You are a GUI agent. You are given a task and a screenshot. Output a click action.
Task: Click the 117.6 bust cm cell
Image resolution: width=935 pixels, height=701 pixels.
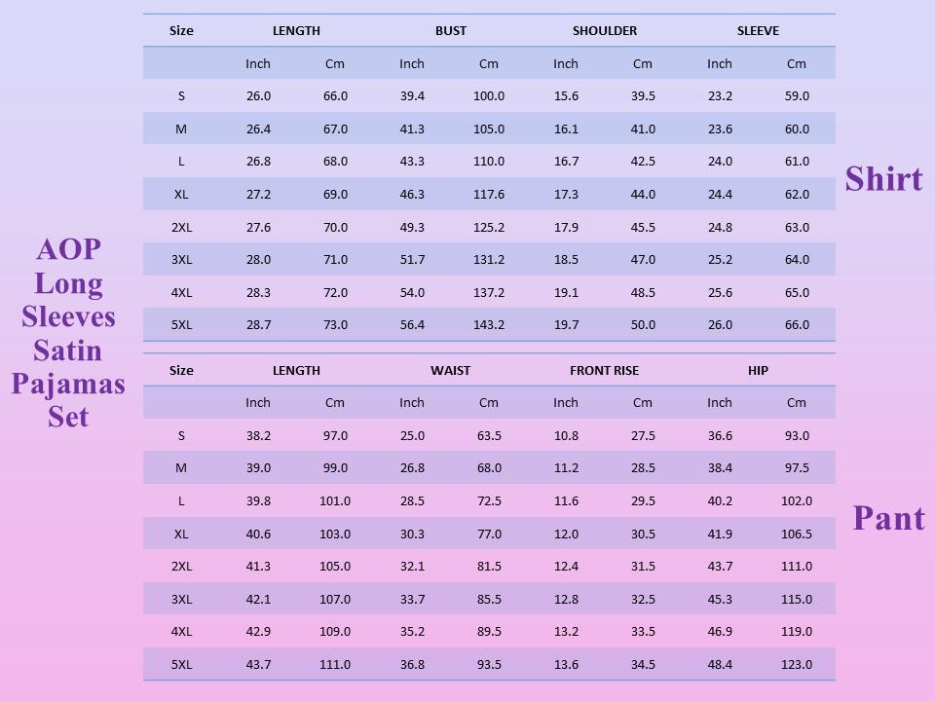click(489, 195)
